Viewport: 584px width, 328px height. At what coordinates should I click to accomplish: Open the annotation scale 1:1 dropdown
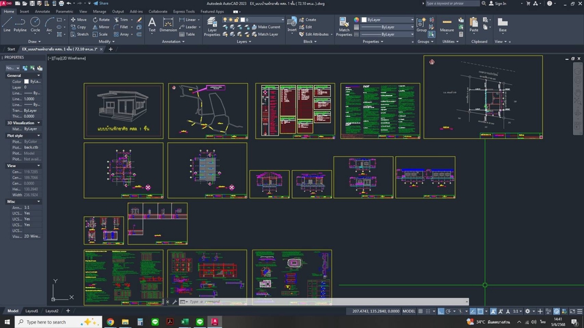click(x=516, y=311)
